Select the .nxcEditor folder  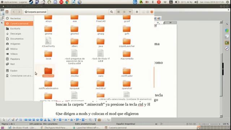[101, 84]
